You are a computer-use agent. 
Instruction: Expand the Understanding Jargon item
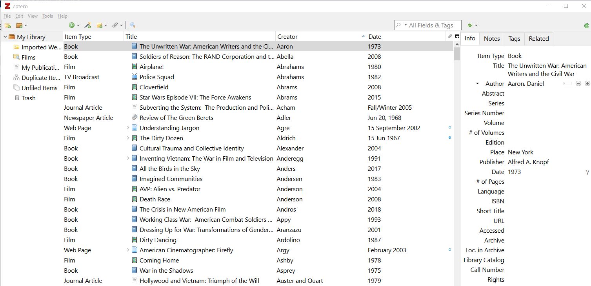tap(128, 128)
